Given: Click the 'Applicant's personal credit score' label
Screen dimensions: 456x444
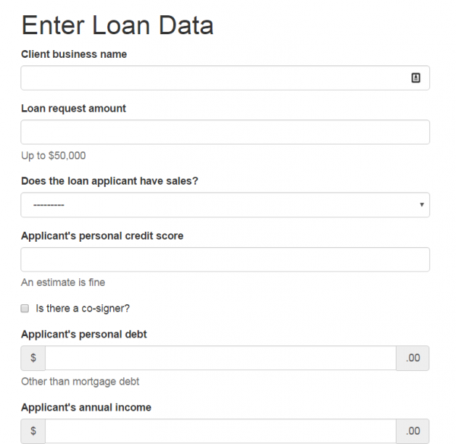Looking at the screenshot, I should [102, 236].
